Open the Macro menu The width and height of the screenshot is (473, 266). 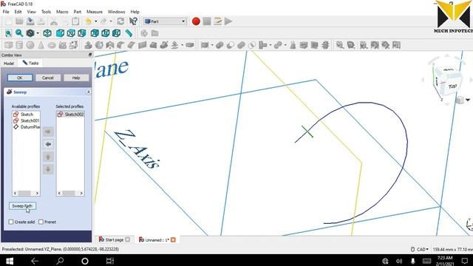click(62, 12)
